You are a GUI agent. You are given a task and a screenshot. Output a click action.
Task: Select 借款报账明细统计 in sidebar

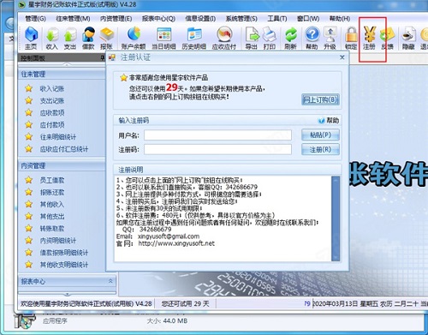tap(64, 253)
